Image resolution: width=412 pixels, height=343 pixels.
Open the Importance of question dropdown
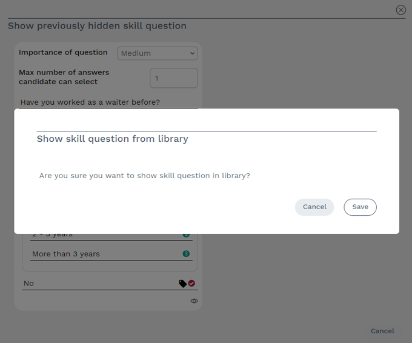pos(158,53)
